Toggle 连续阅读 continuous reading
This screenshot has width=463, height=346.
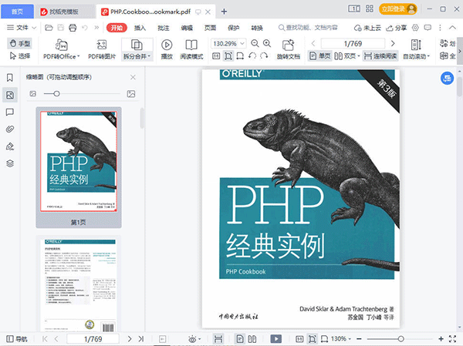tap(380, 55)
